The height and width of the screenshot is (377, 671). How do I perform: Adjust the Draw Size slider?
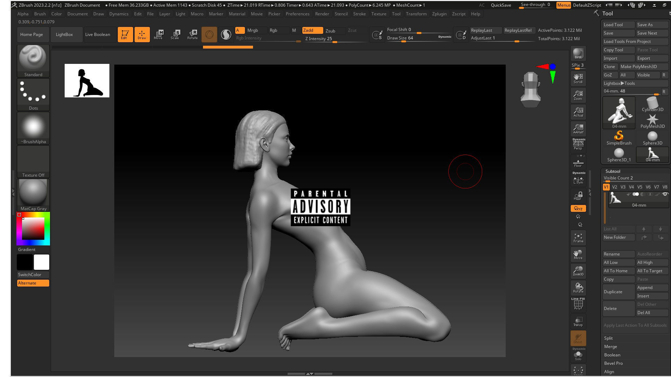tap(419, 38)
